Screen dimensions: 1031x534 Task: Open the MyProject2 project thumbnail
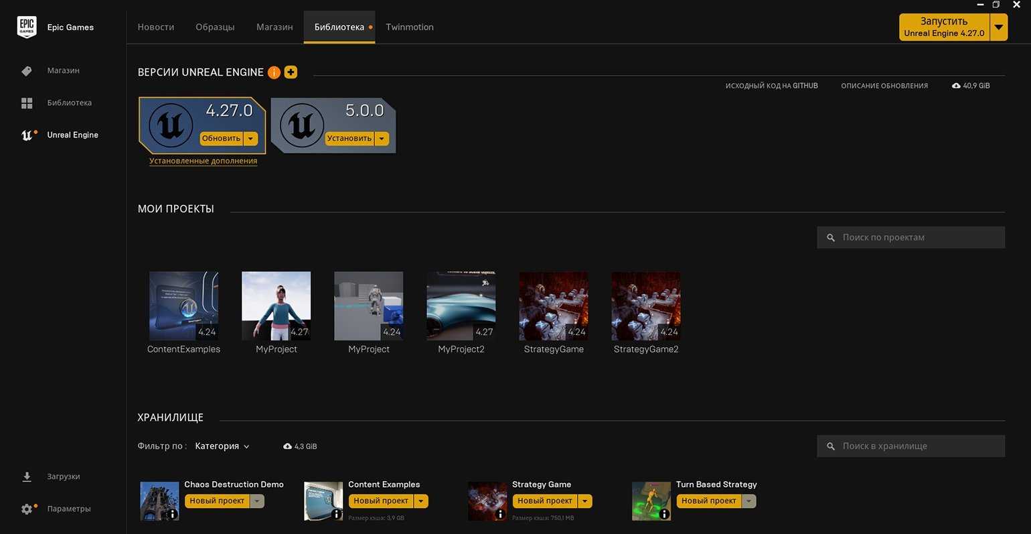click(x=461, y=306)
